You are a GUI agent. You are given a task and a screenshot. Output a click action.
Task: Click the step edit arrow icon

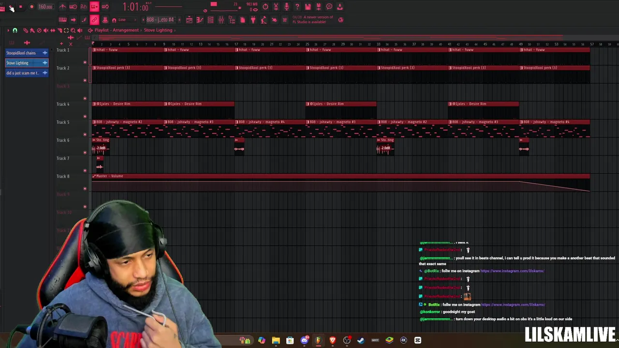click(x=73, y=20)
